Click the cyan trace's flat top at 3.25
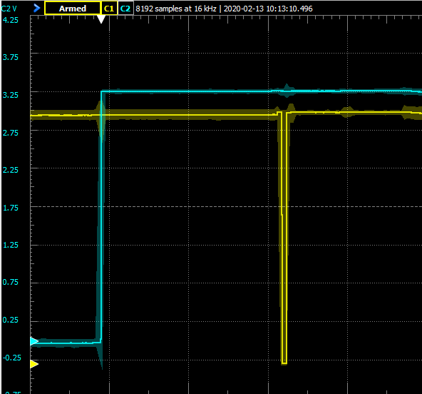 pos(261,91)
